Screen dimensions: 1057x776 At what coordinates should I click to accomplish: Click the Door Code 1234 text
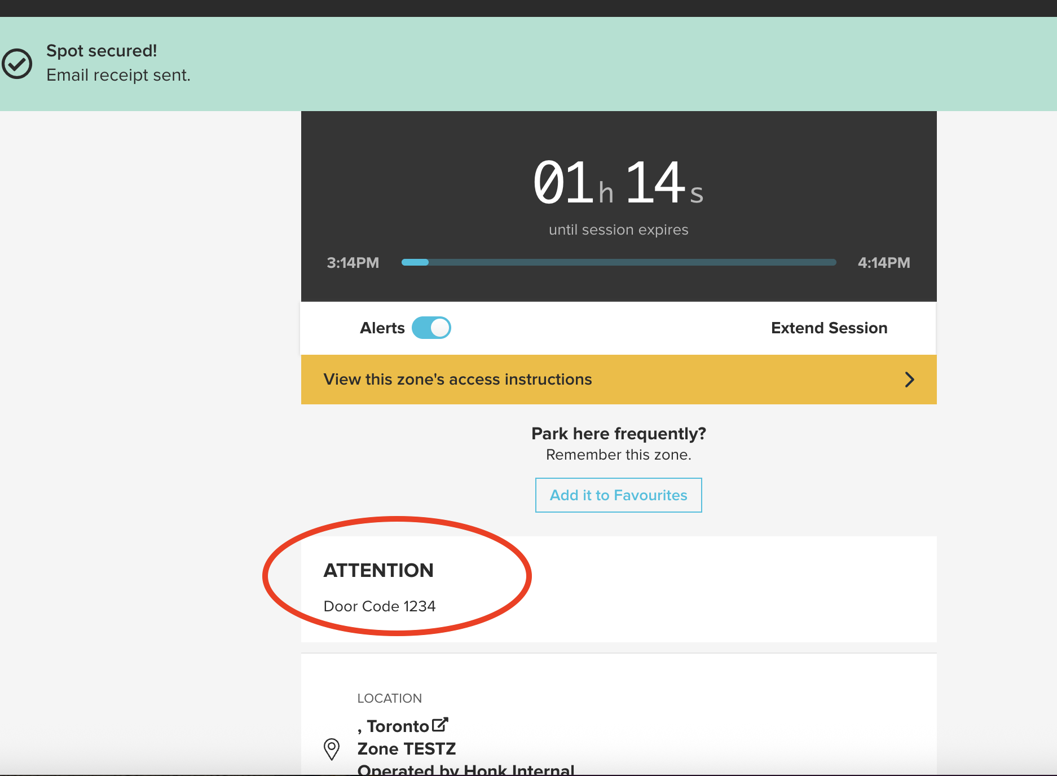[379, 606]
